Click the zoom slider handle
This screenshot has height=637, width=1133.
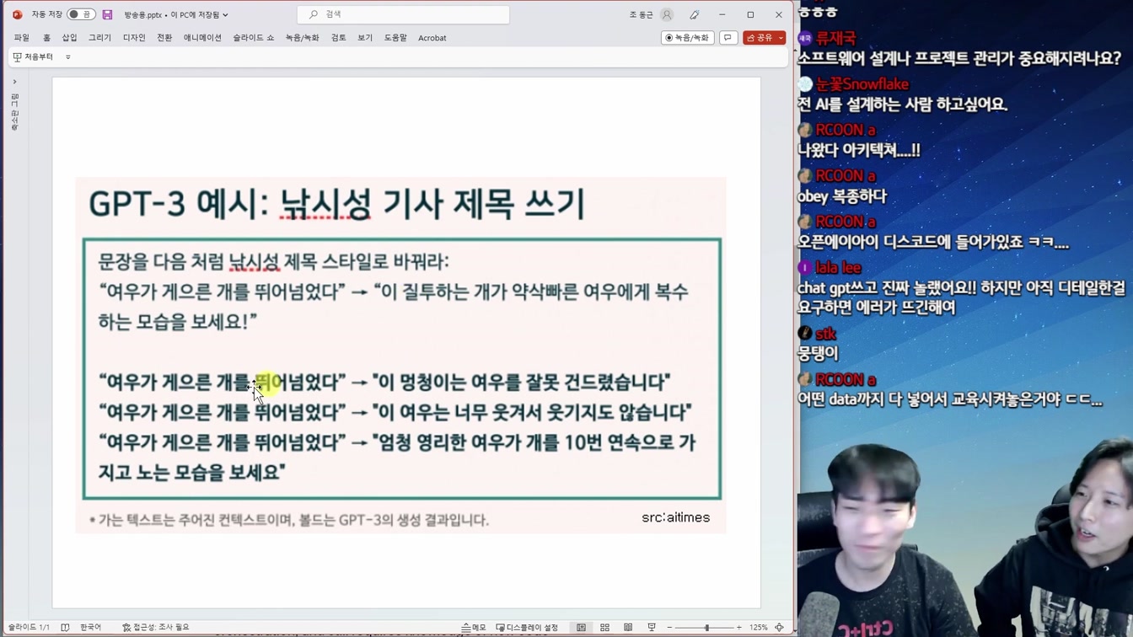tap(706, 628)
